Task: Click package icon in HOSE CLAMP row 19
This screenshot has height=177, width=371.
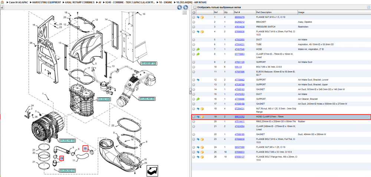Action: click(x=202, y=117)
